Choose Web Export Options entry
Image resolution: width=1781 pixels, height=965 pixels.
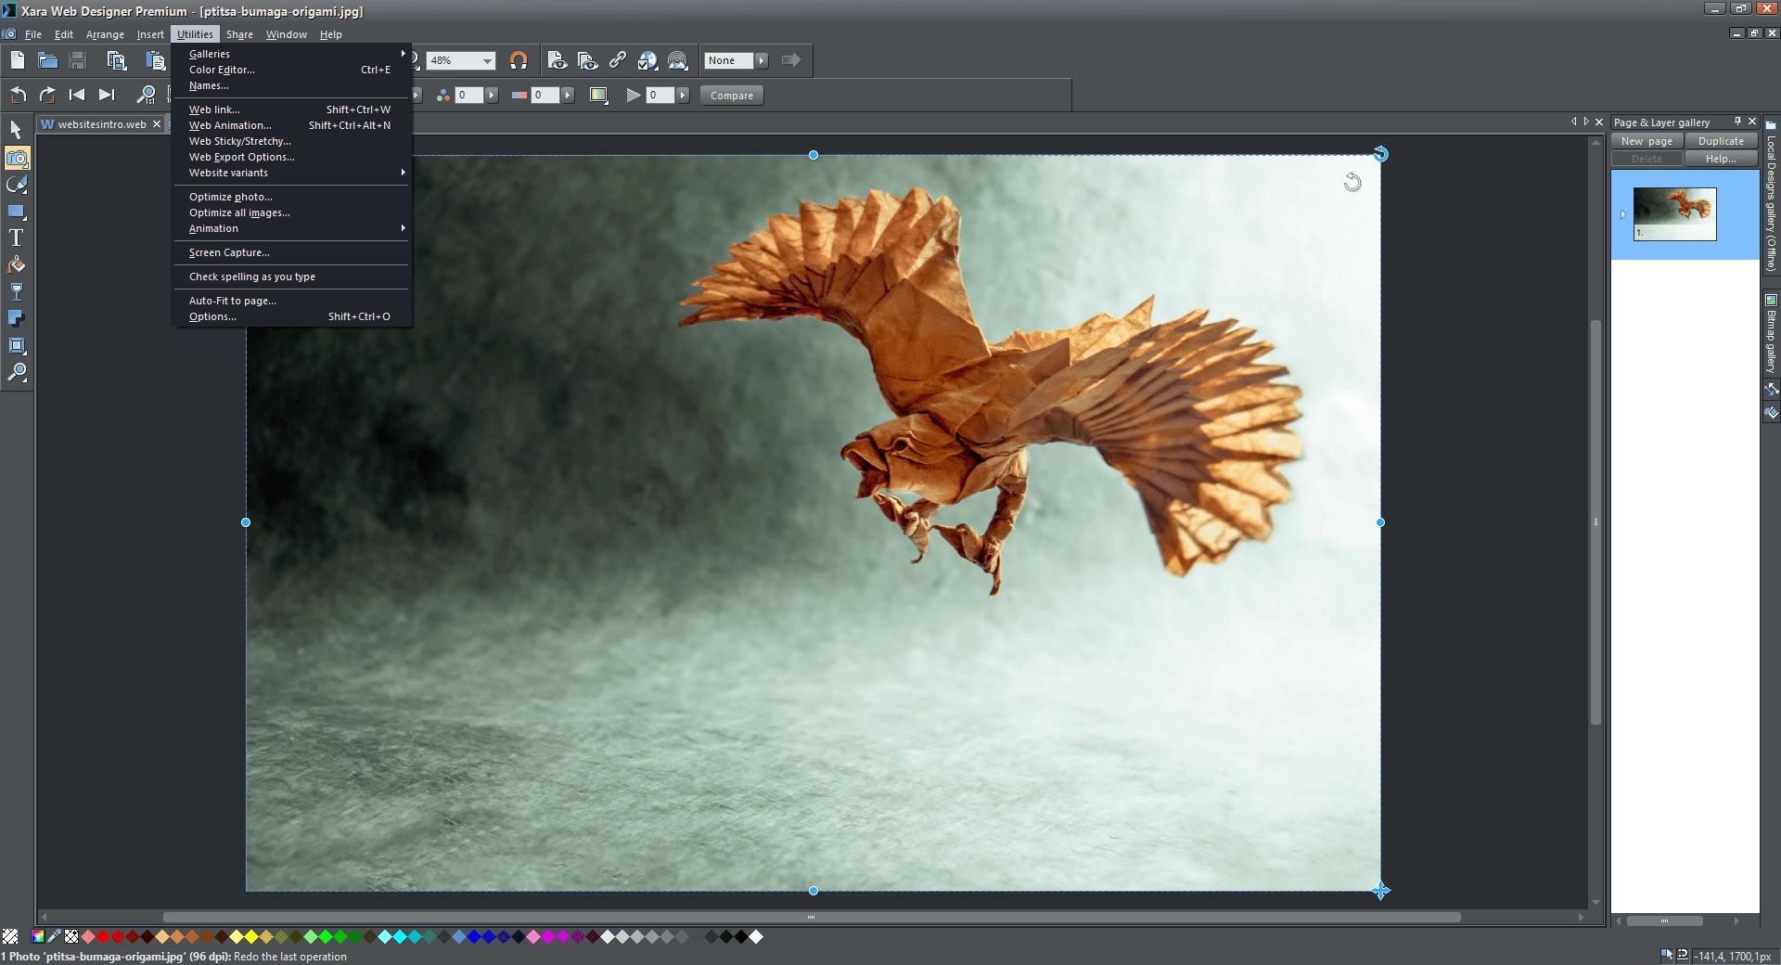[291, 157]
